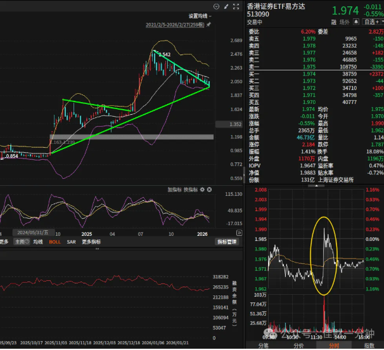Screen dimensions: 384x350
Task: Open 指标管理 indicator management
Action: pos(227,242)
